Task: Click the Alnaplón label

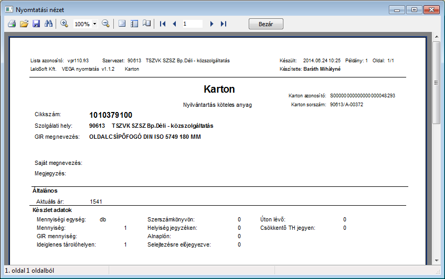Action: [159, 236]
